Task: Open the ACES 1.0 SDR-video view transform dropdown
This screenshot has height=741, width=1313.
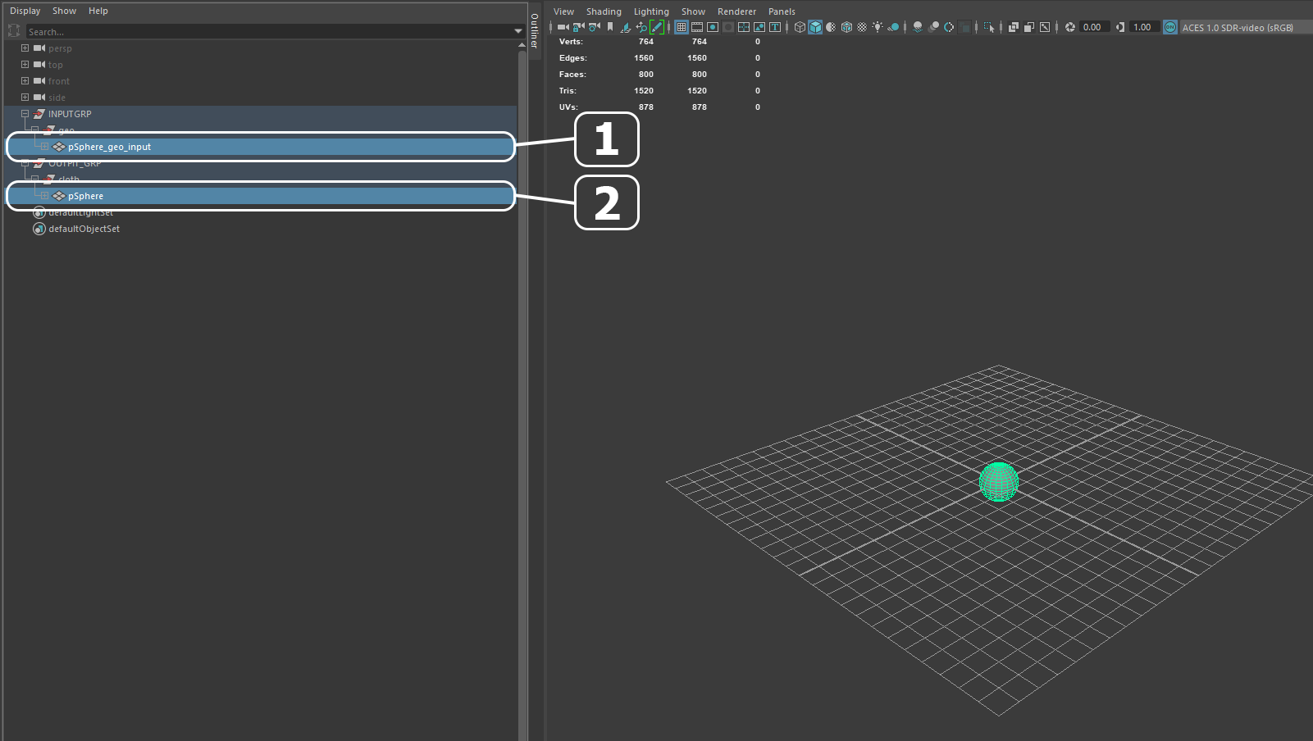Action: 1245,27
